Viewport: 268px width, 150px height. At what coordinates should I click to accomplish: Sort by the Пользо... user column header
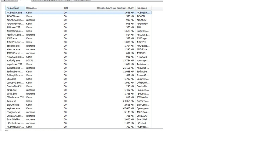click(x=32, y=8)
